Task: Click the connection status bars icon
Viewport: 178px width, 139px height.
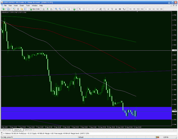Action: click(x=157, y=137)
